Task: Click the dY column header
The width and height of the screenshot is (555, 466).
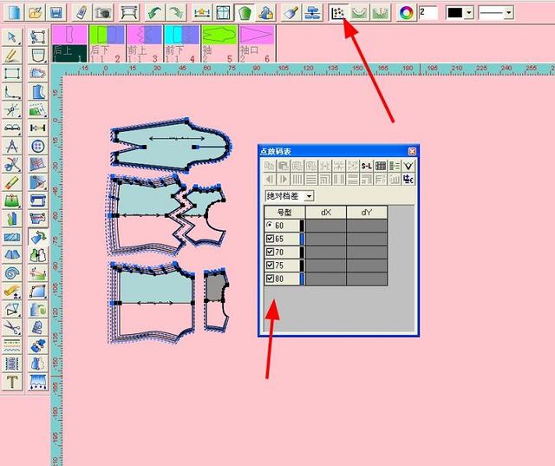Action: click(367, 212)
